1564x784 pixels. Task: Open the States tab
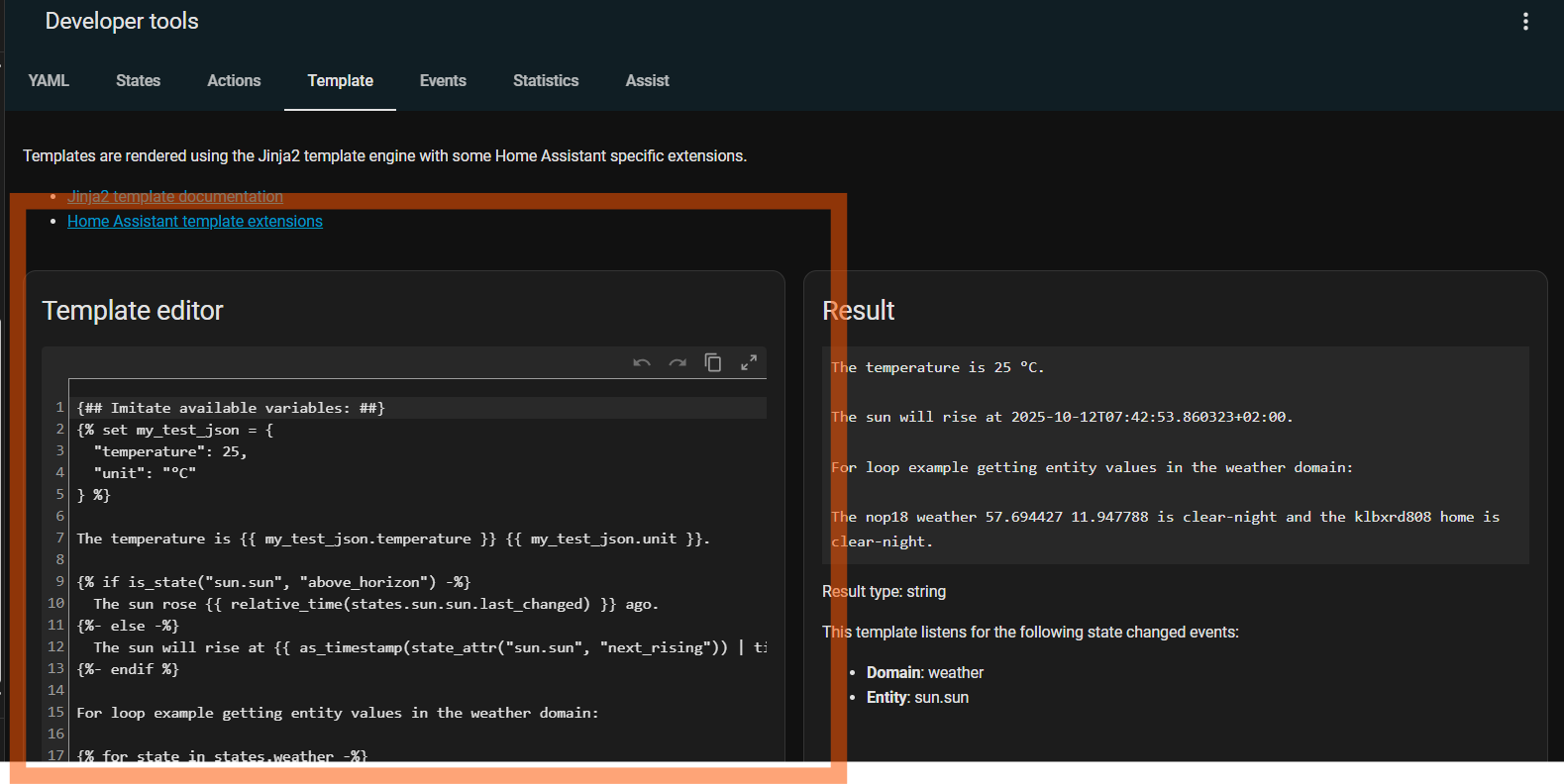[x=138, y=81]
